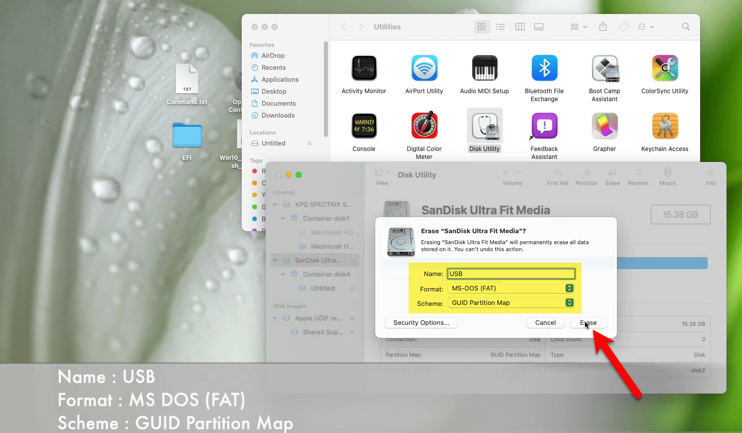This screenshot has width=742, height=433.
Task: Open Keychain Access app
Action: (x=665, y=126)
